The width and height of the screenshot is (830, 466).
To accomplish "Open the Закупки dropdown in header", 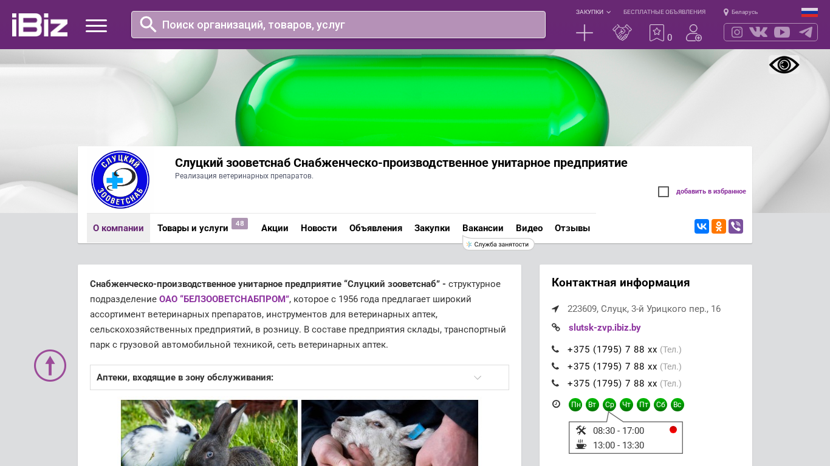I will coord(593,12).
